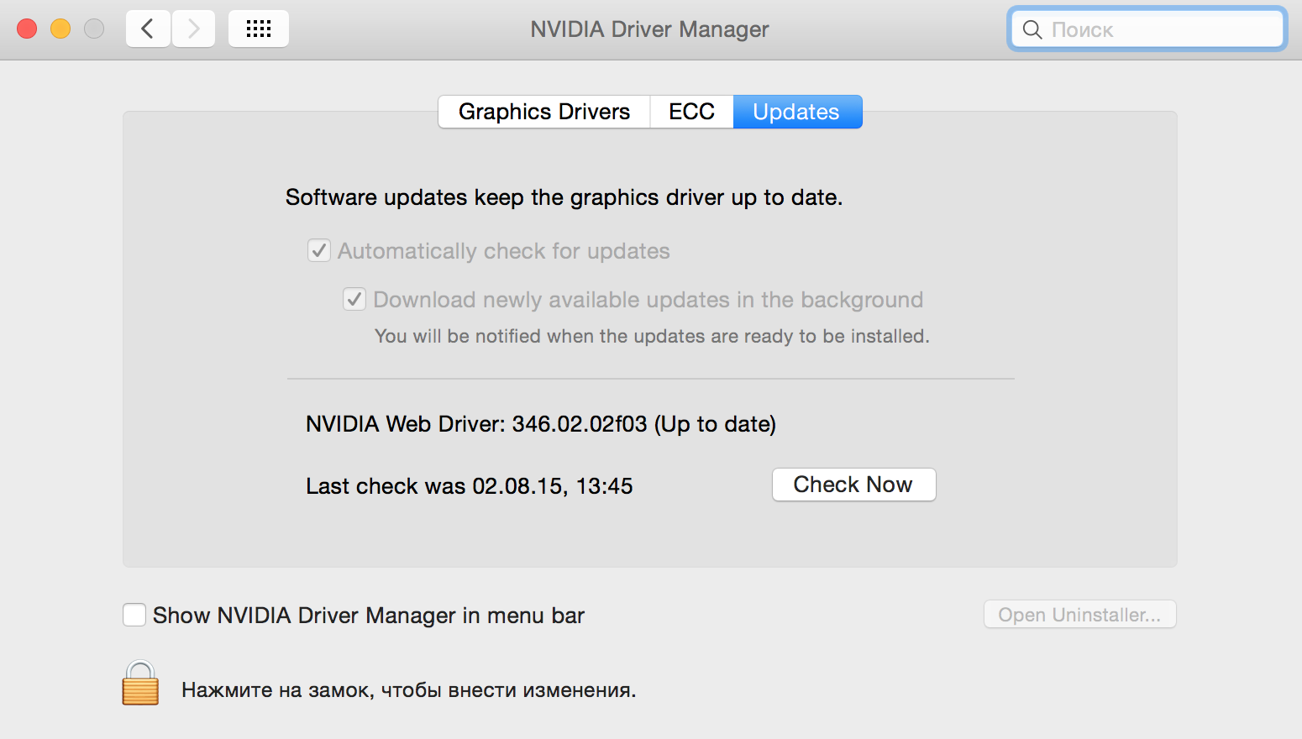Go back with the left chevron button
This screenshot has width=1302, height=739.
[x=148, y=29]
